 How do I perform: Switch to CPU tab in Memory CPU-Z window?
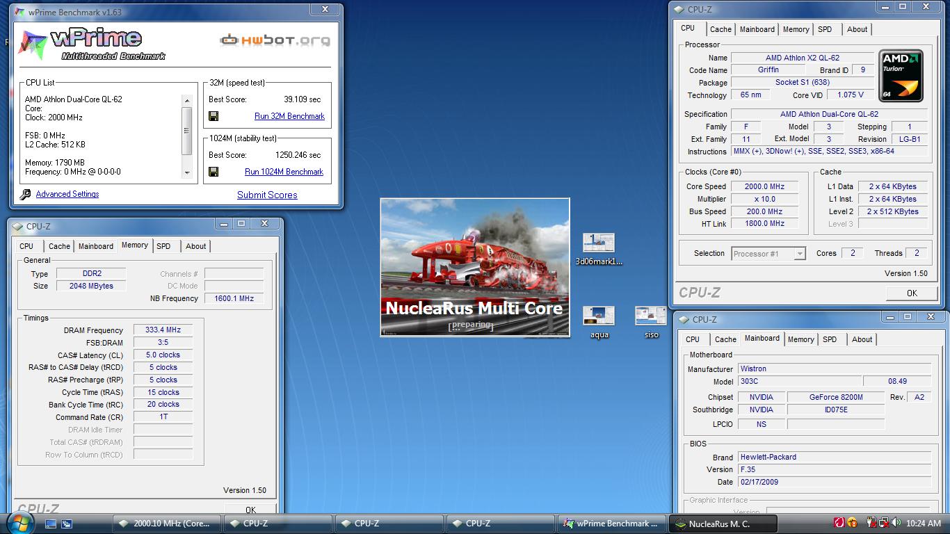26,246
